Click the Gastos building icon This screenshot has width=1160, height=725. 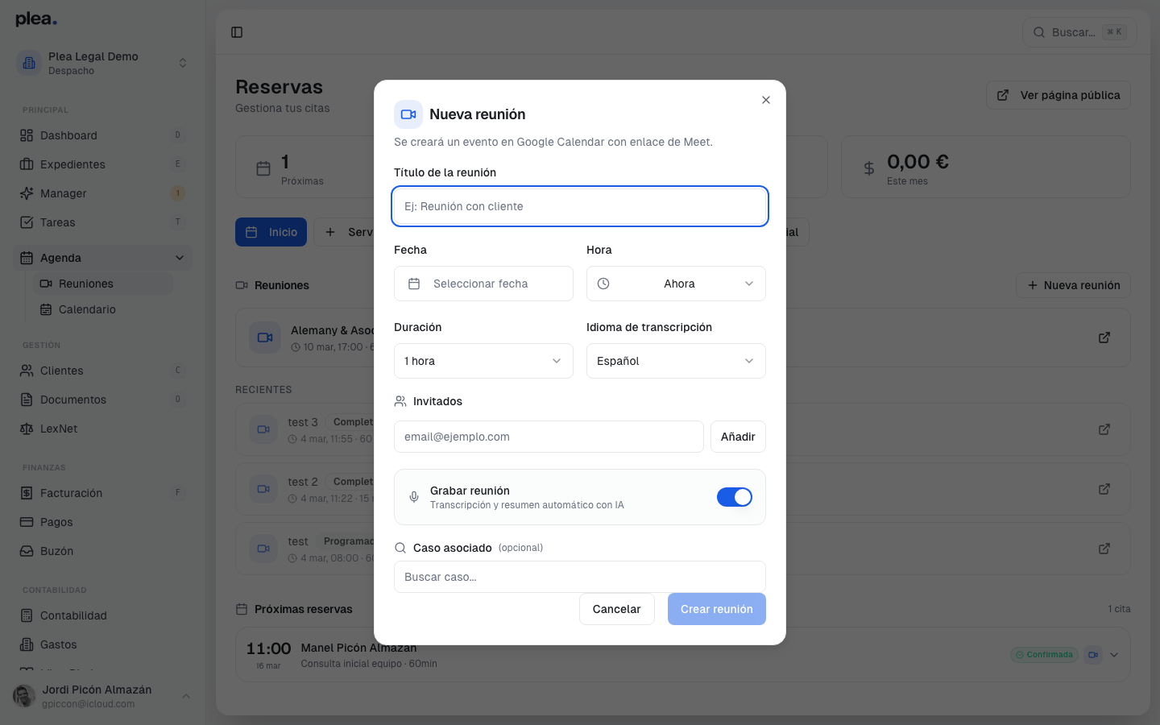pyautogui.click(x=27, y=644)
